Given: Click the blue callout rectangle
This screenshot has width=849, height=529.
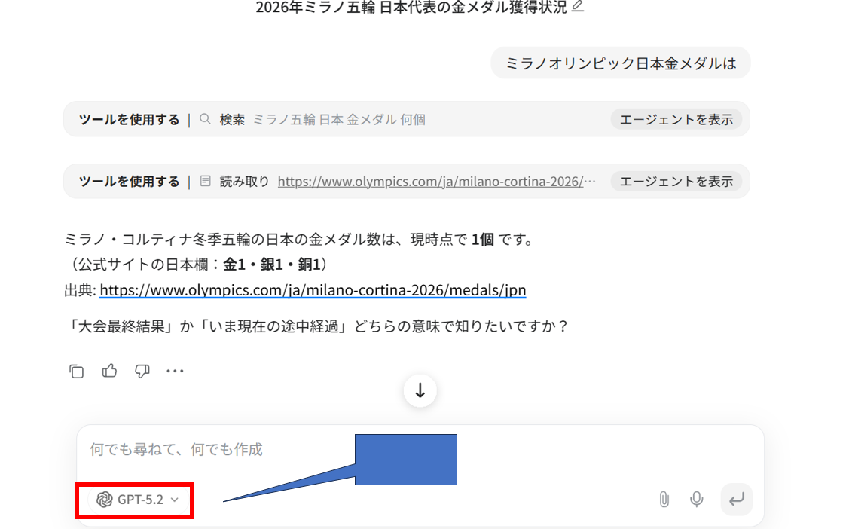Looking at the screenshot, I should [406, 459].
